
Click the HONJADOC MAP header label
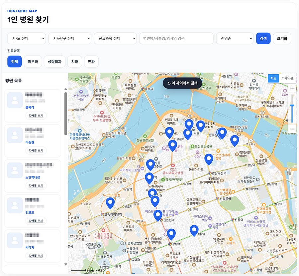(x=22, y=11)
